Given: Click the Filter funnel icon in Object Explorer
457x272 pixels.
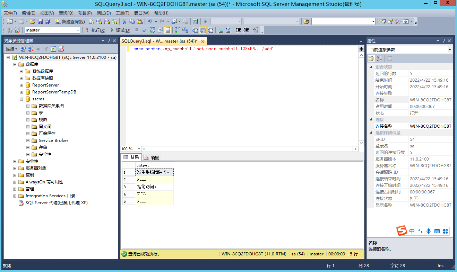Looking at the screenshot, I should click(x=46, y=49).
